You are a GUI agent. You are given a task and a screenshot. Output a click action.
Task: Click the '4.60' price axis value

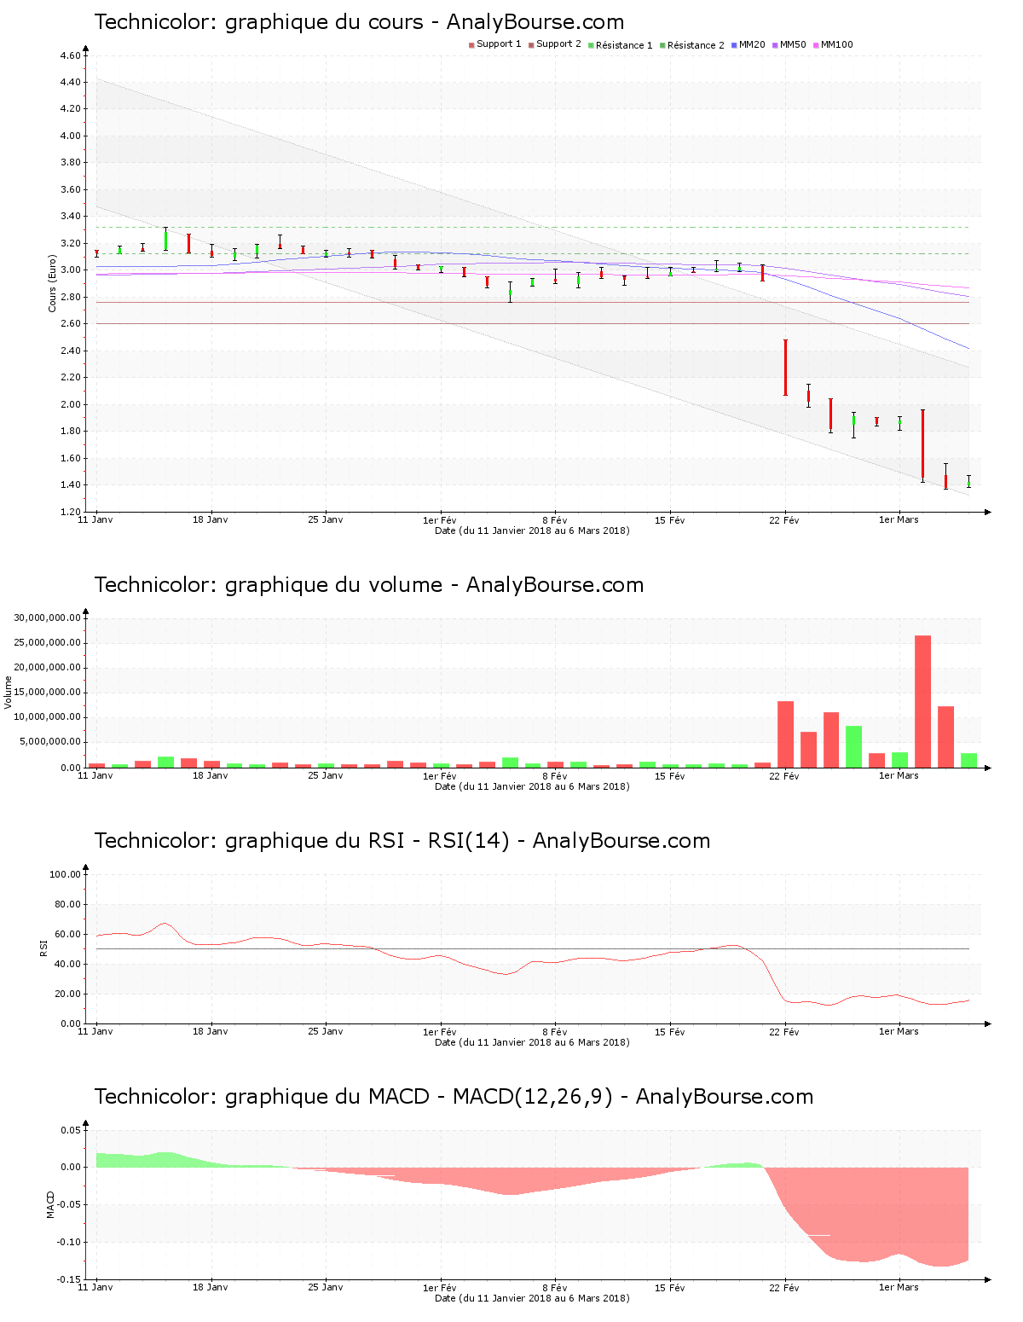point(71,55)
